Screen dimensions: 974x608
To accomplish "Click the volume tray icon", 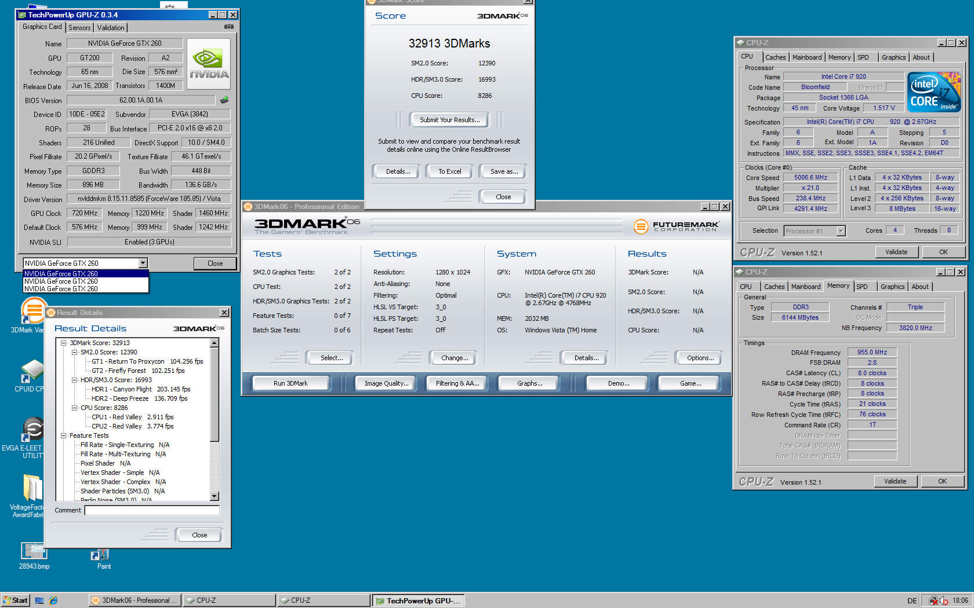I will [944, 600].
